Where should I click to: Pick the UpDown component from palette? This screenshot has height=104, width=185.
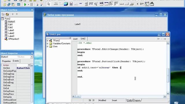(86, 4)
